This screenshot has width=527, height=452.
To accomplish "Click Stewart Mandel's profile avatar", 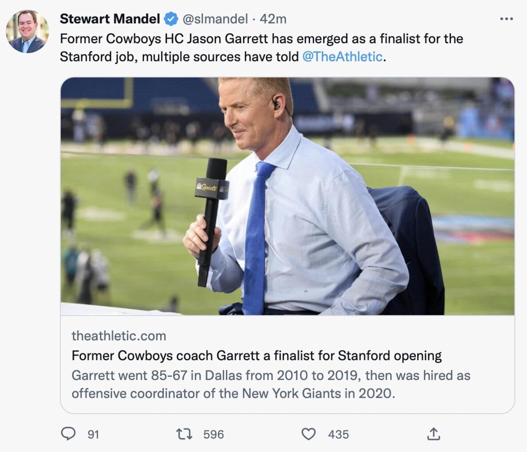I will coord(27,32).
